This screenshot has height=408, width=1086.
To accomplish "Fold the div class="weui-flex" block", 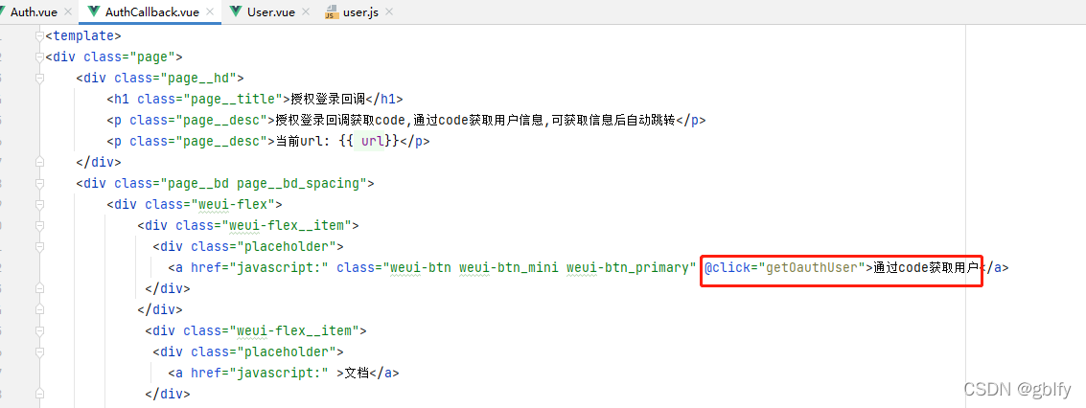I will point(39,205).
